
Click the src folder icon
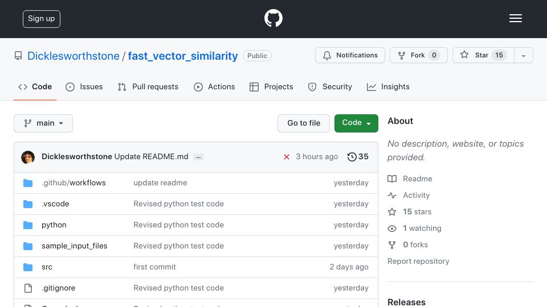[28, 267]
